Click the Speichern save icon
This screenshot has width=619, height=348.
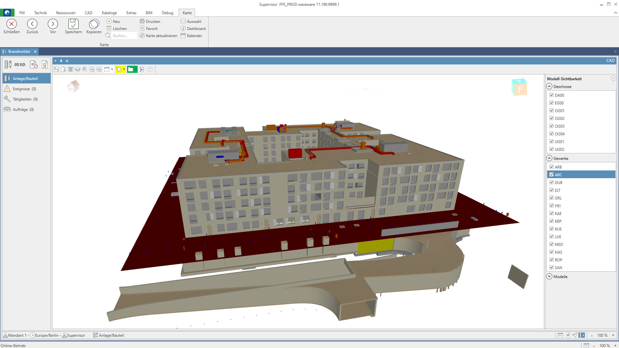73,24
